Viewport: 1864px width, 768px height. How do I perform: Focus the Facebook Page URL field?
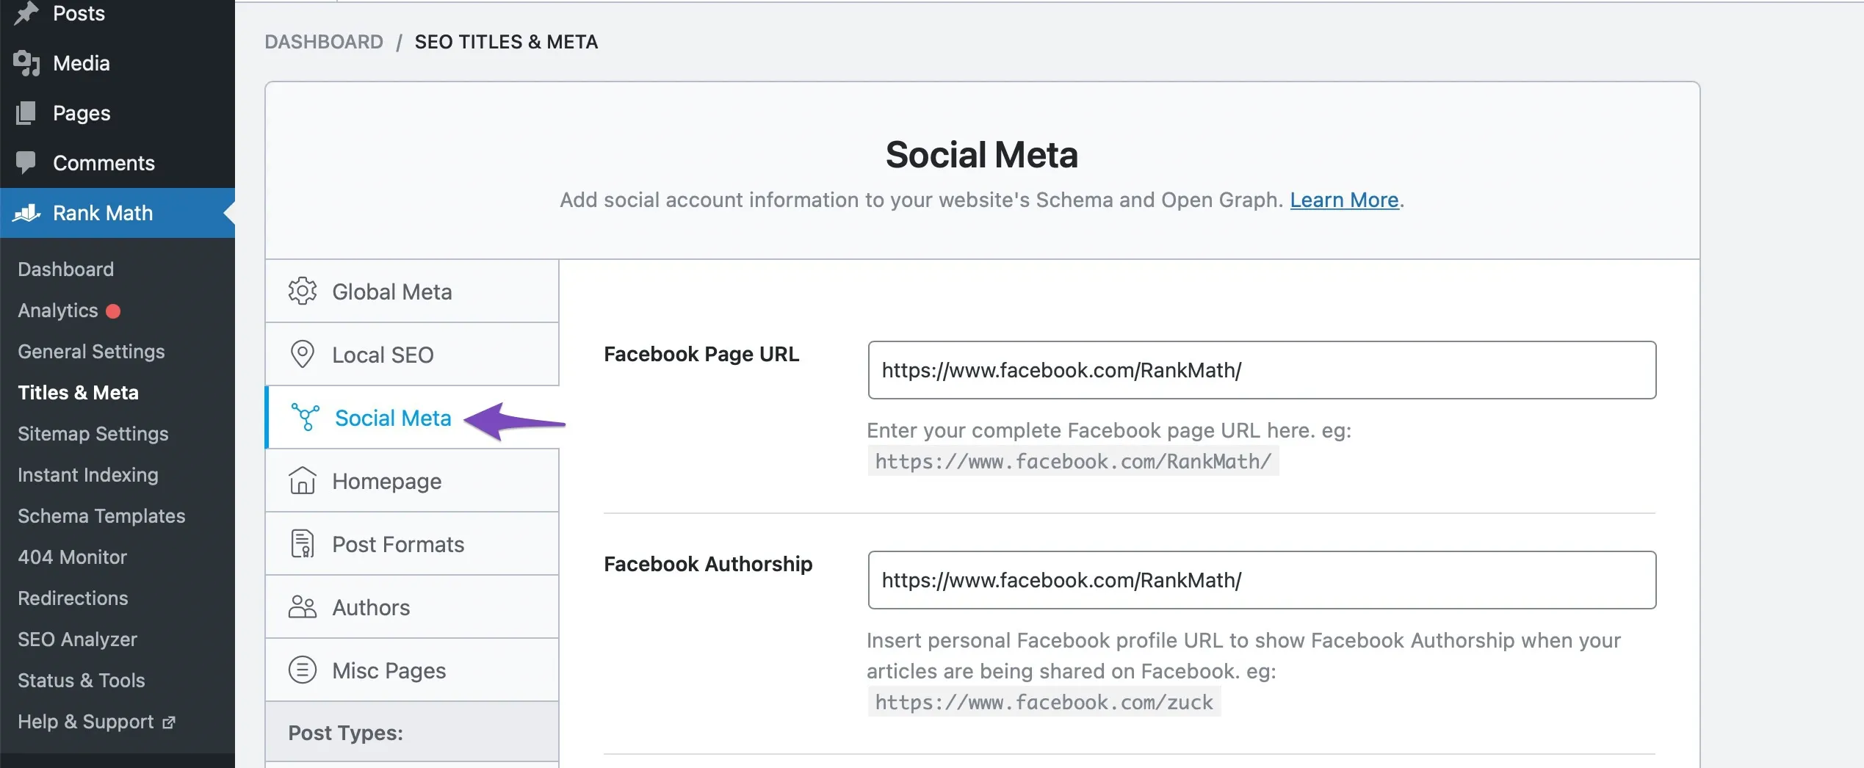pos(1262,370)
